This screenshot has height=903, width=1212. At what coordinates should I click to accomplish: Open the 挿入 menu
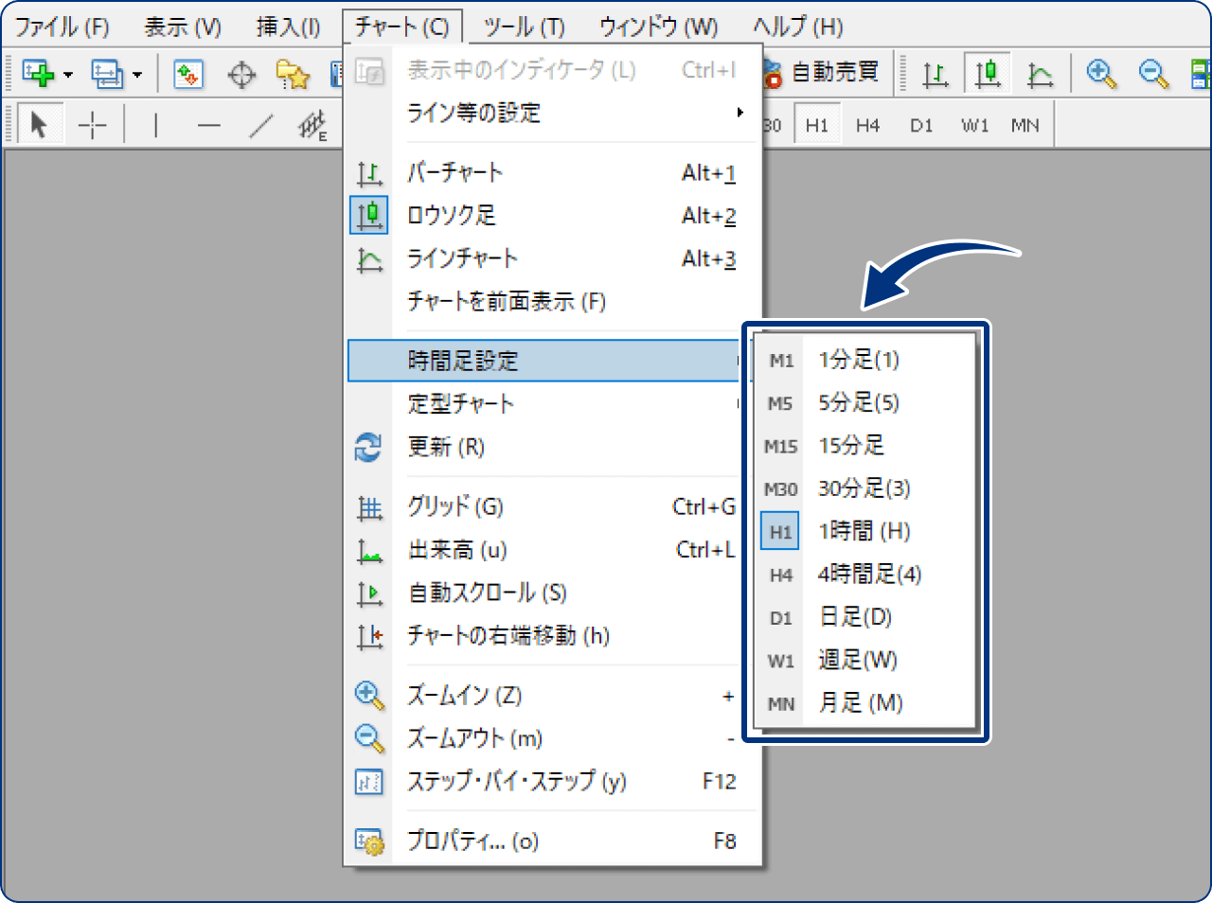289,27
